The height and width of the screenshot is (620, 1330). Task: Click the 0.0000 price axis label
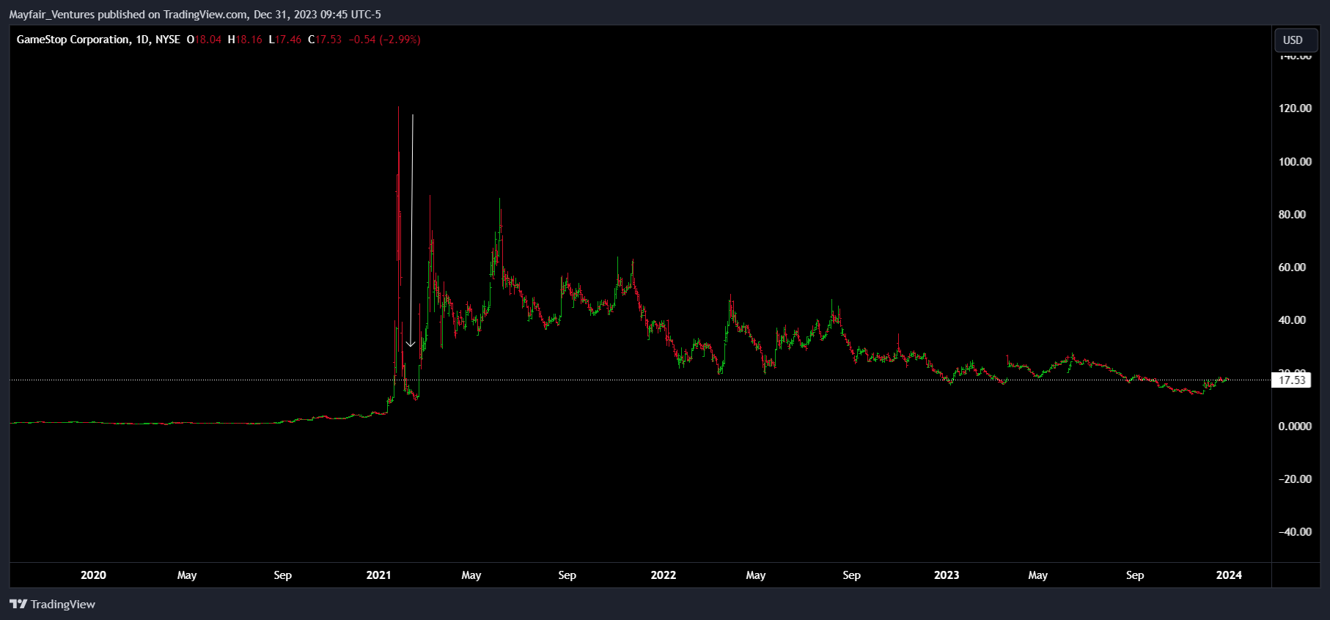[1295, 427]
